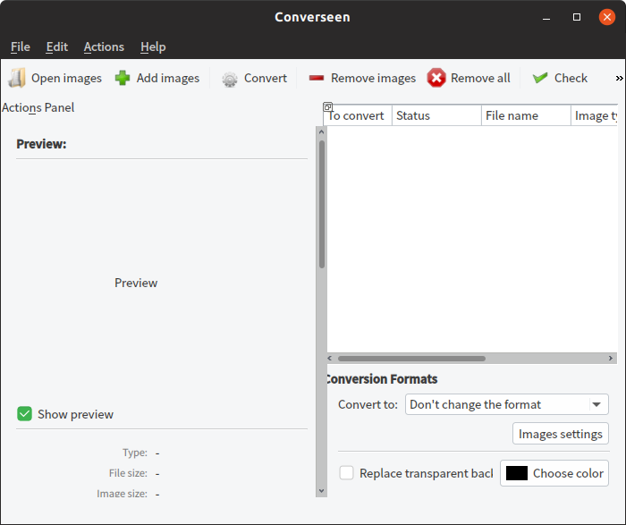Click the File name column header
This screenshot has width=626, height=525.
pyautogui.click(x=526, y=115)
